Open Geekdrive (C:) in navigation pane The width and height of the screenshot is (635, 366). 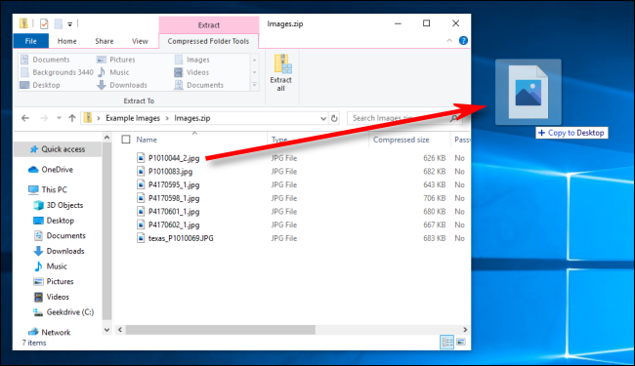point(63,312)
